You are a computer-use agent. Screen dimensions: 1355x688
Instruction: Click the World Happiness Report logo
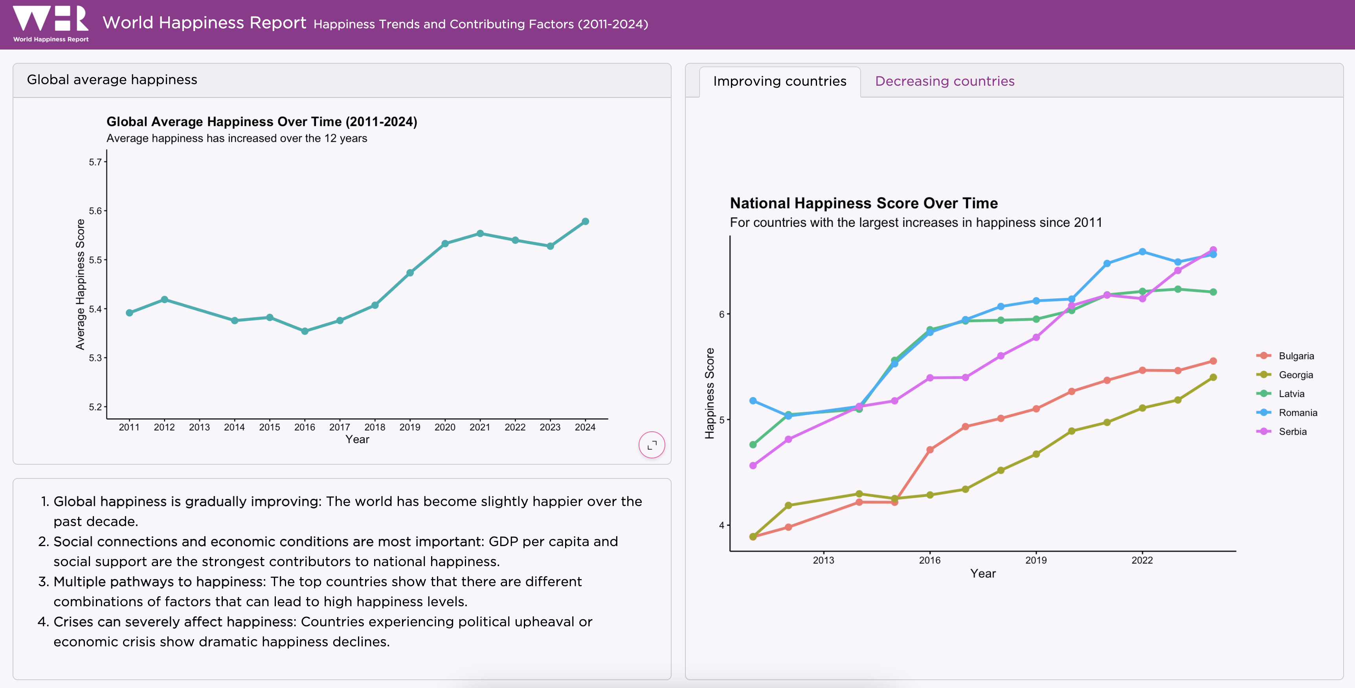point(50,24)
